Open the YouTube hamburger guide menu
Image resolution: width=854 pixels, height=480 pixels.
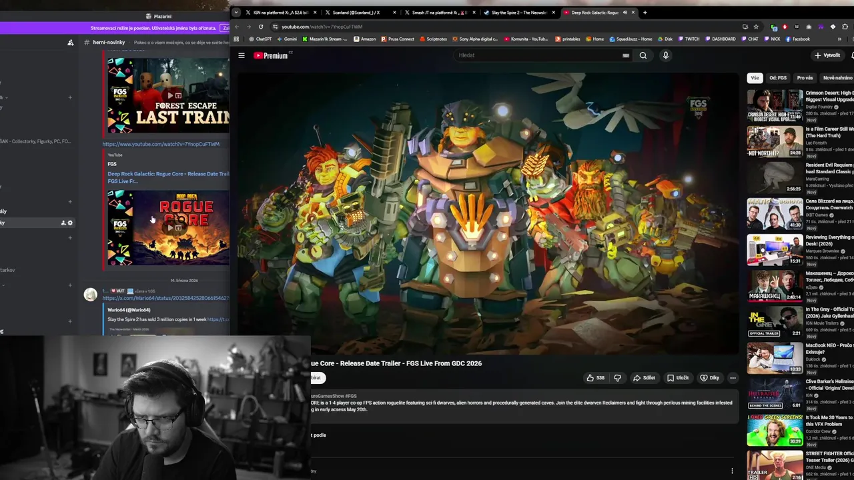[242, 55]
